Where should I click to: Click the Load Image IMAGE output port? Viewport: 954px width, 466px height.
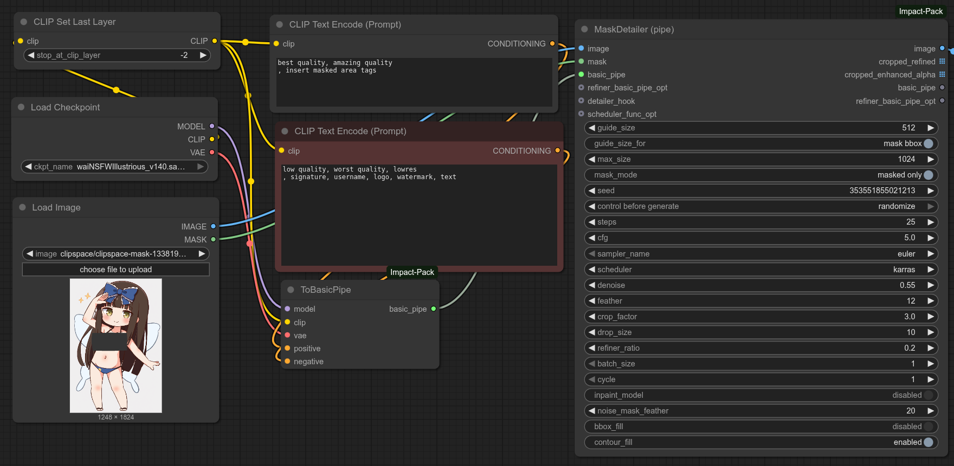(213, 226)
